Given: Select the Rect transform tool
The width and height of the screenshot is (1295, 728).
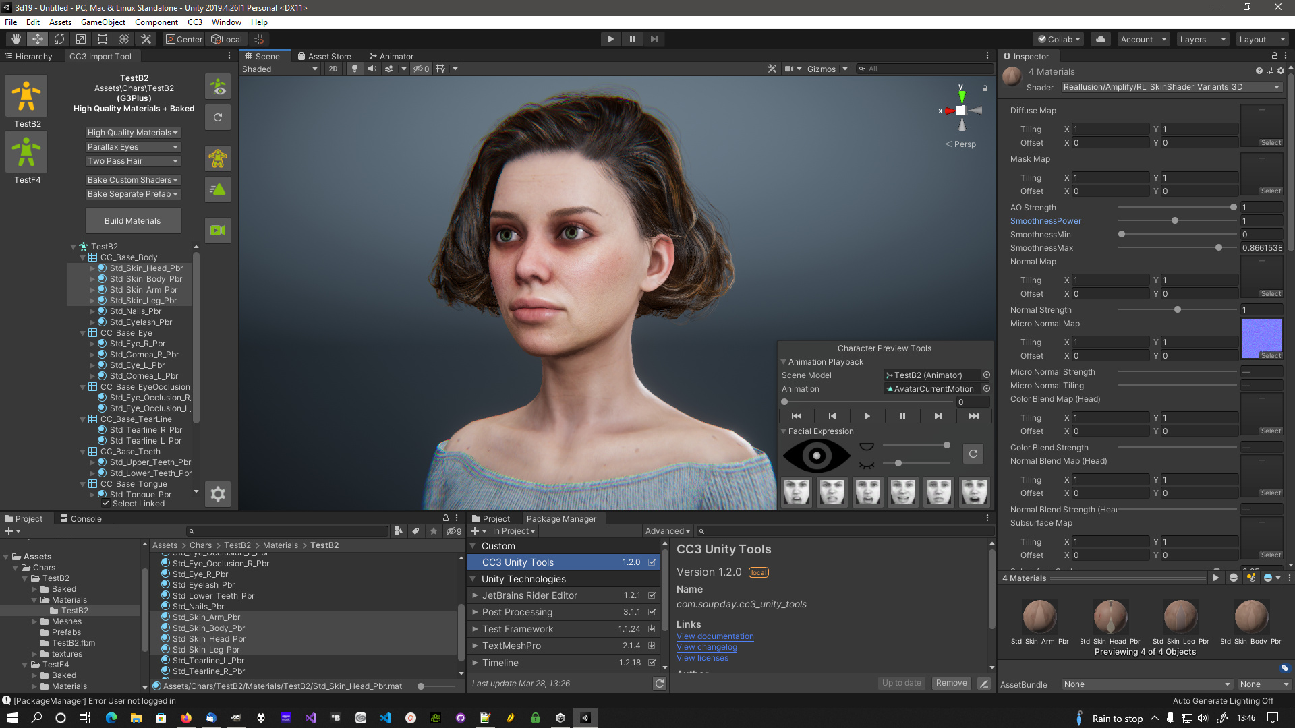Looking at the screenshot, I should tap(103, 39).
